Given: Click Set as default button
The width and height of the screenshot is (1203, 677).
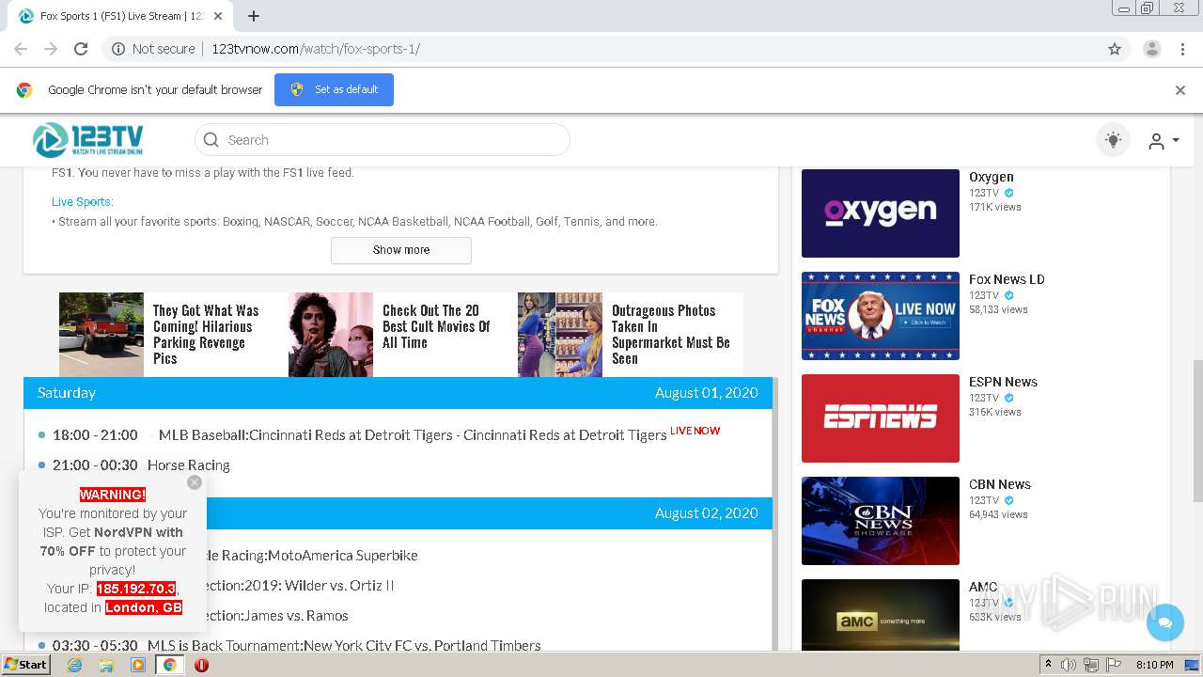Looking at the screenshot, I should point(334,89).
